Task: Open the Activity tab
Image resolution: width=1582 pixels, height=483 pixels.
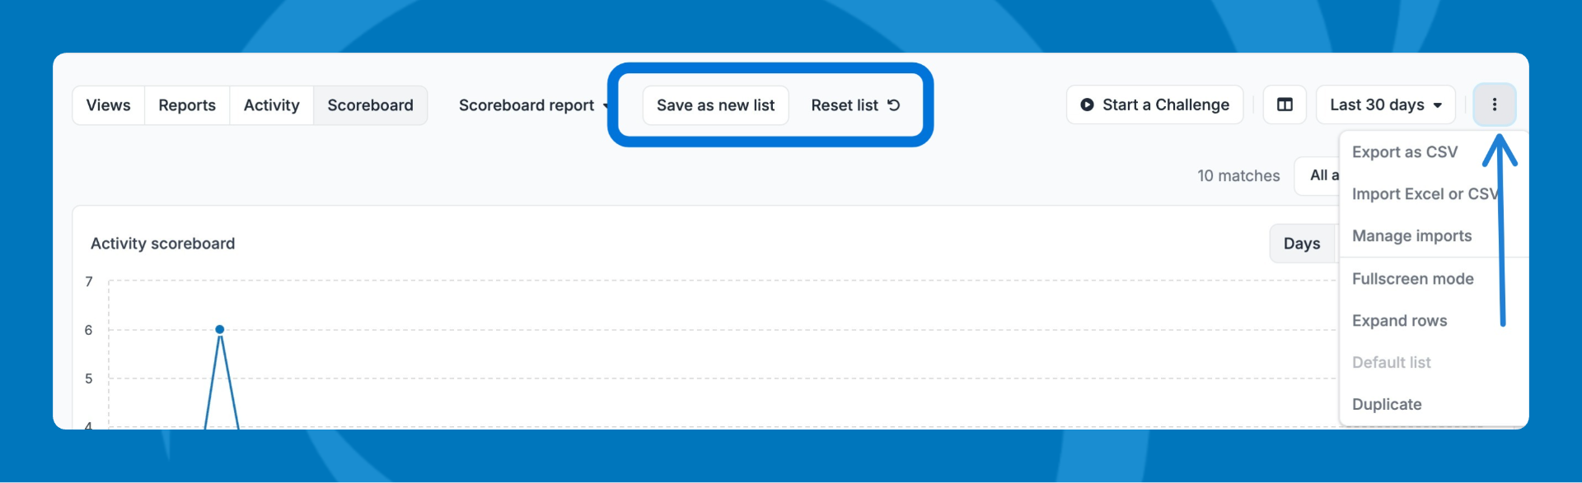Action: pos(271,105)
